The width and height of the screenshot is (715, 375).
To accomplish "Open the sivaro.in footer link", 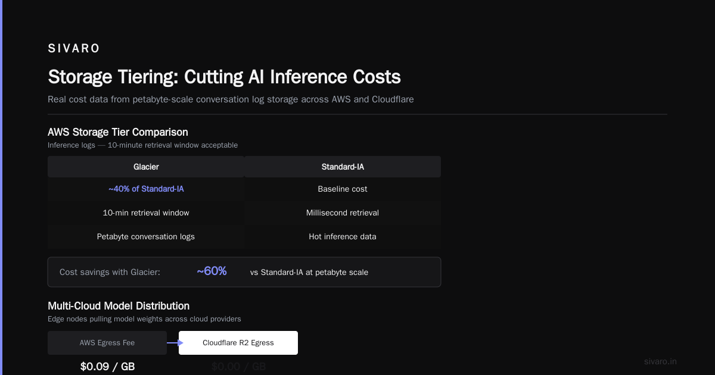I will point(661,361).
